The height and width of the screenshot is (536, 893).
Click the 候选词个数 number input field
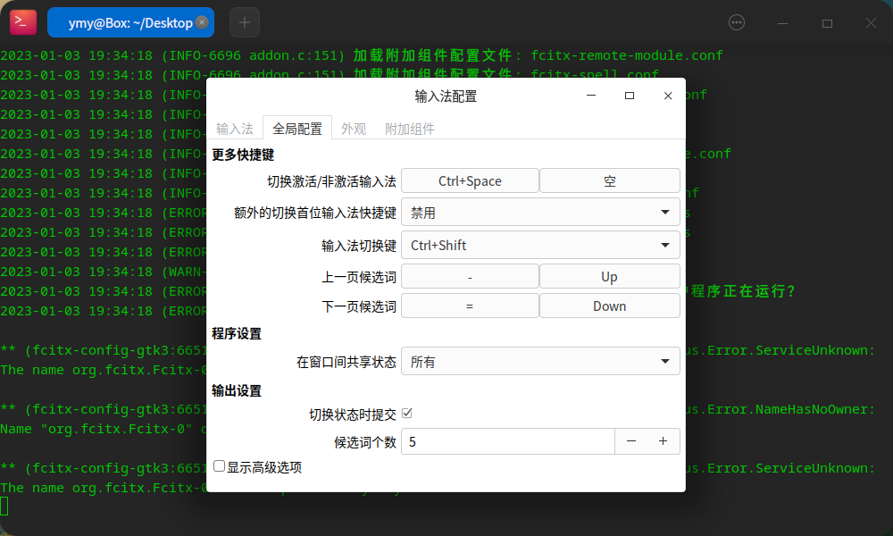(x=507, y=440)
